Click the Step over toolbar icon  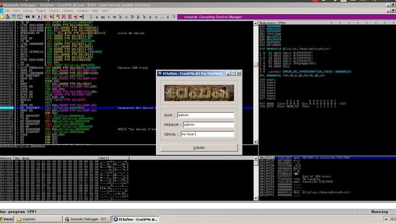pyautogui.click(x=58, y=17)
